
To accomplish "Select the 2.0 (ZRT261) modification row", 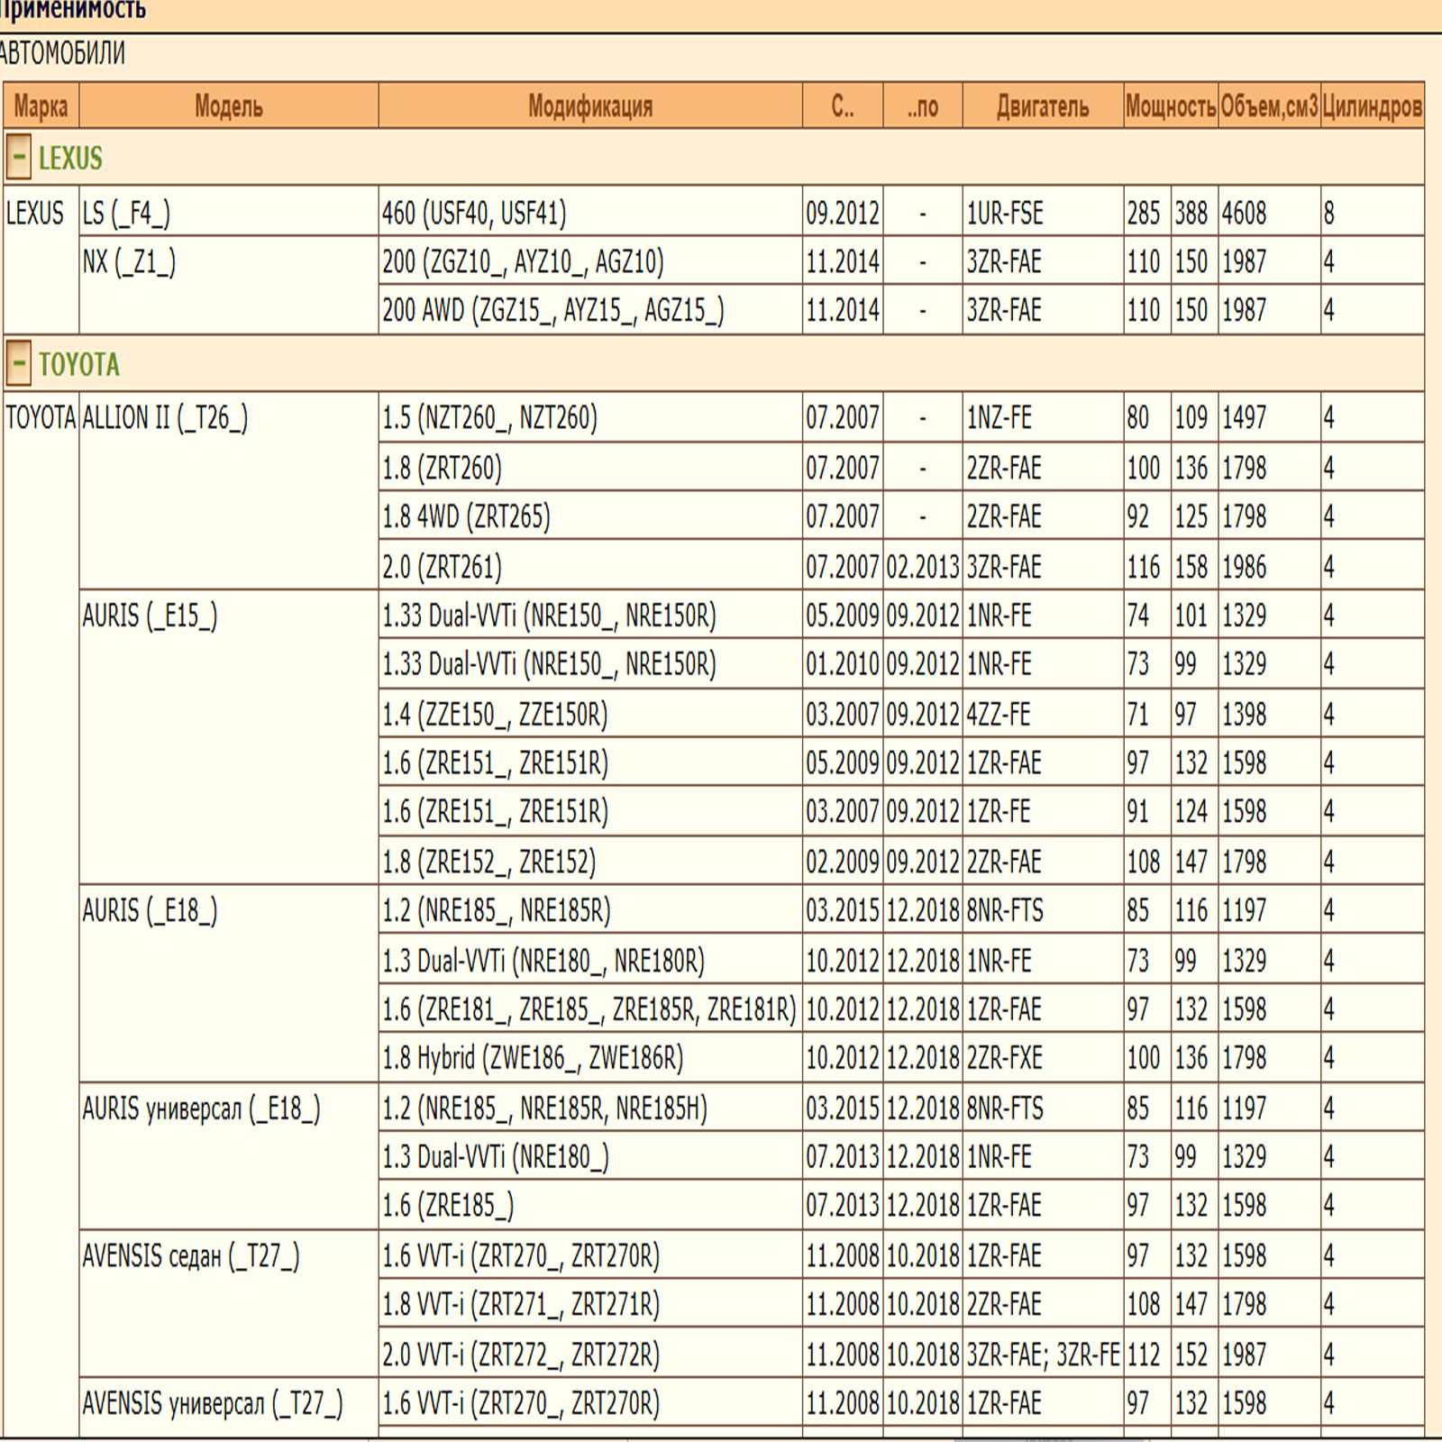I will pyautogui.click(x=442, y=567).
